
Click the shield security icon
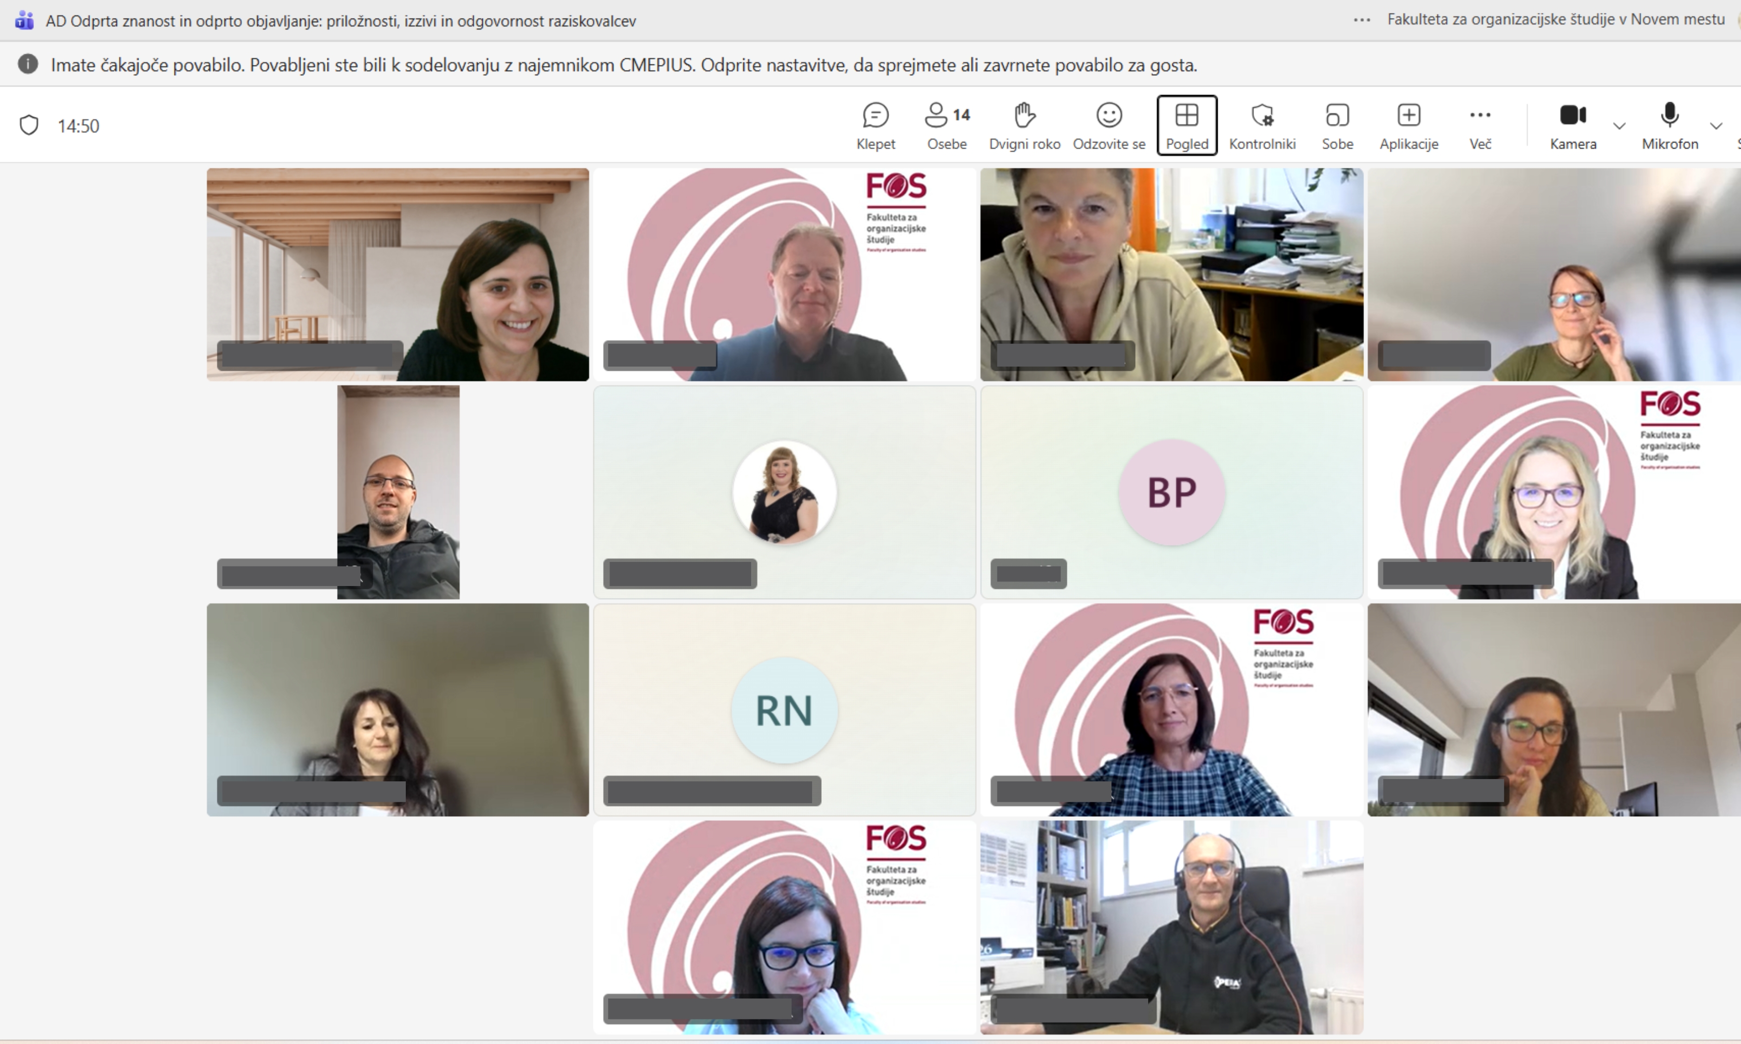(29, 125)
